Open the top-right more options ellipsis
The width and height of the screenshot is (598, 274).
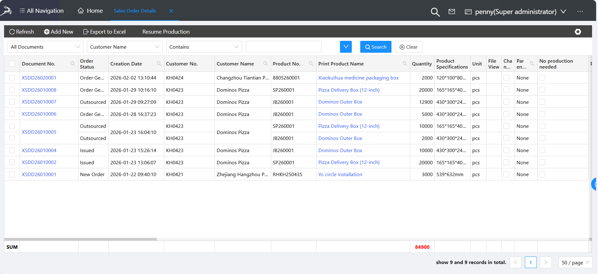coord(580,12)
